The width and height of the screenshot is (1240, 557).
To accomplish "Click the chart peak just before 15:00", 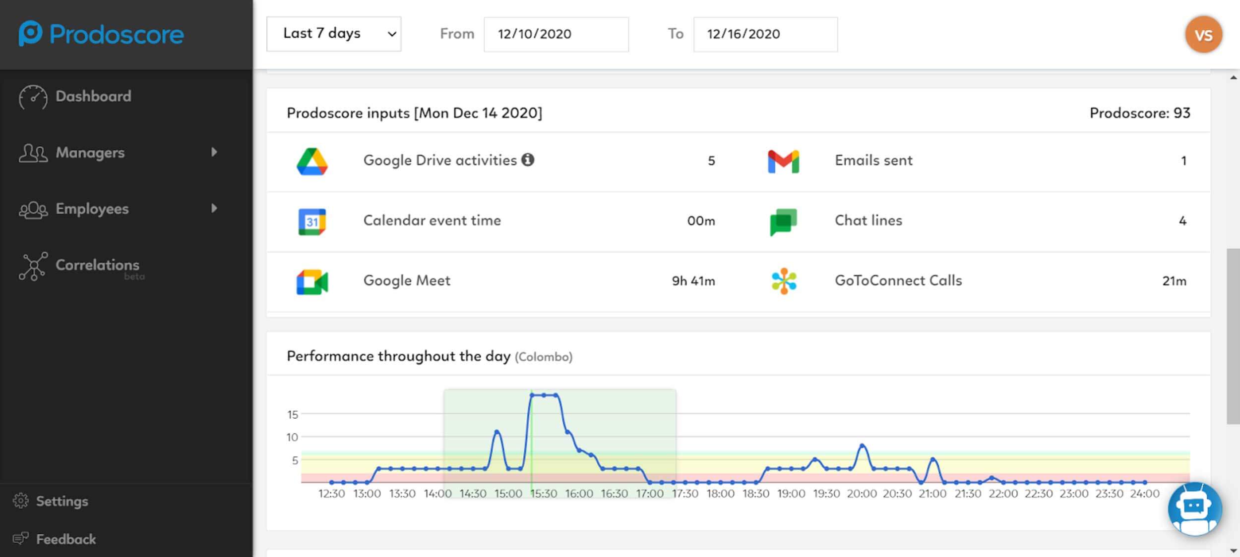I will click(497, 432).
